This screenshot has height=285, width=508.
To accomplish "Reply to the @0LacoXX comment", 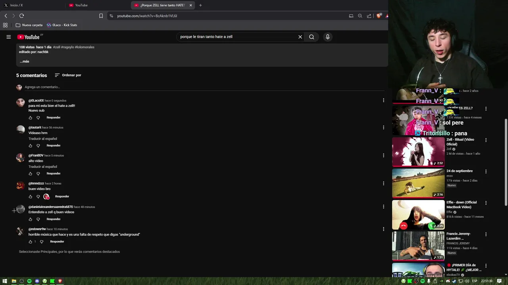I will (x=54, y=118).
